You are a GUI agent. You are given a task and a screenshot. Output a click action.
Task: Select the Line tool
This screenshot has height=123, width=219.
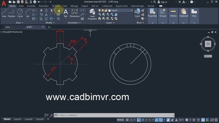coord(4,13)
